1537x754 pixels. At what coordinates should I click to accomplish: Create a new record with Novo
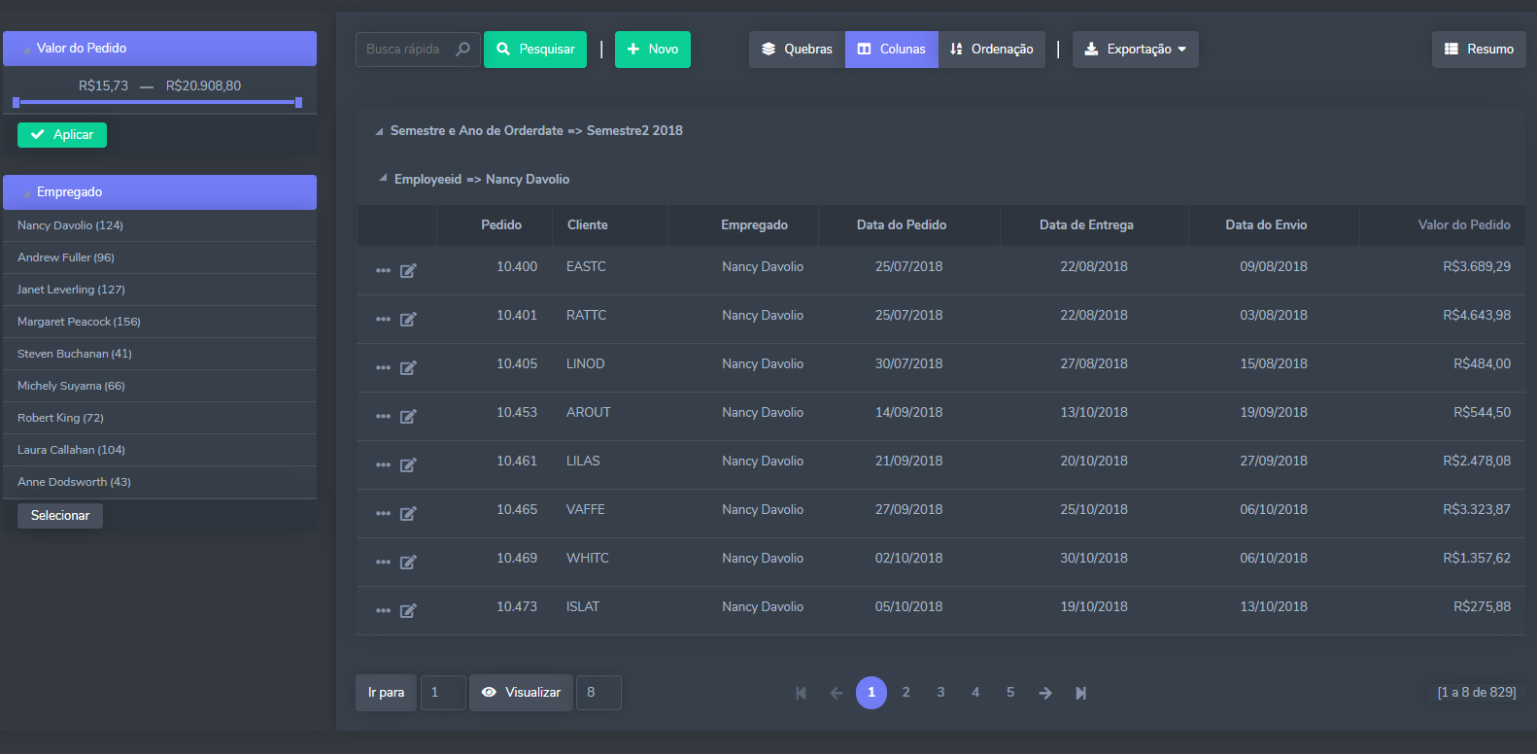653,50
